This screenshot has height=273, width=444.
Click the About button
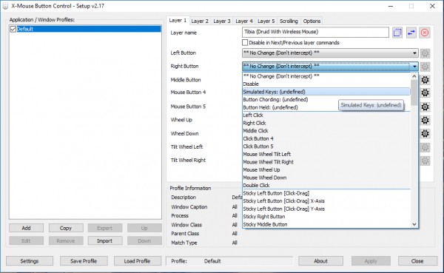pyautogui.click(x=320, y=261)
